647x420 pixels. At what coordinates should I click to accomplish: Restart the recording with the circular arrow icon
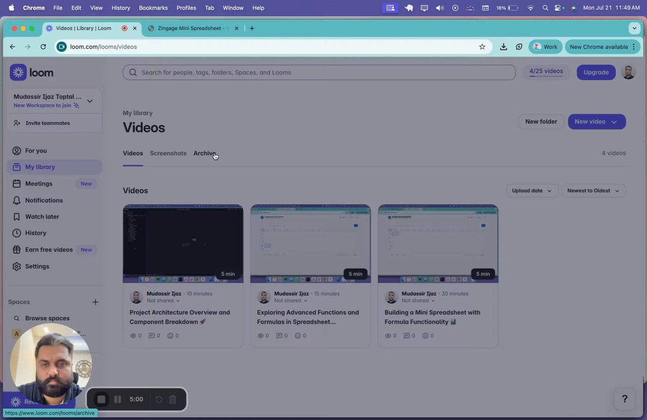coord(159,399)
